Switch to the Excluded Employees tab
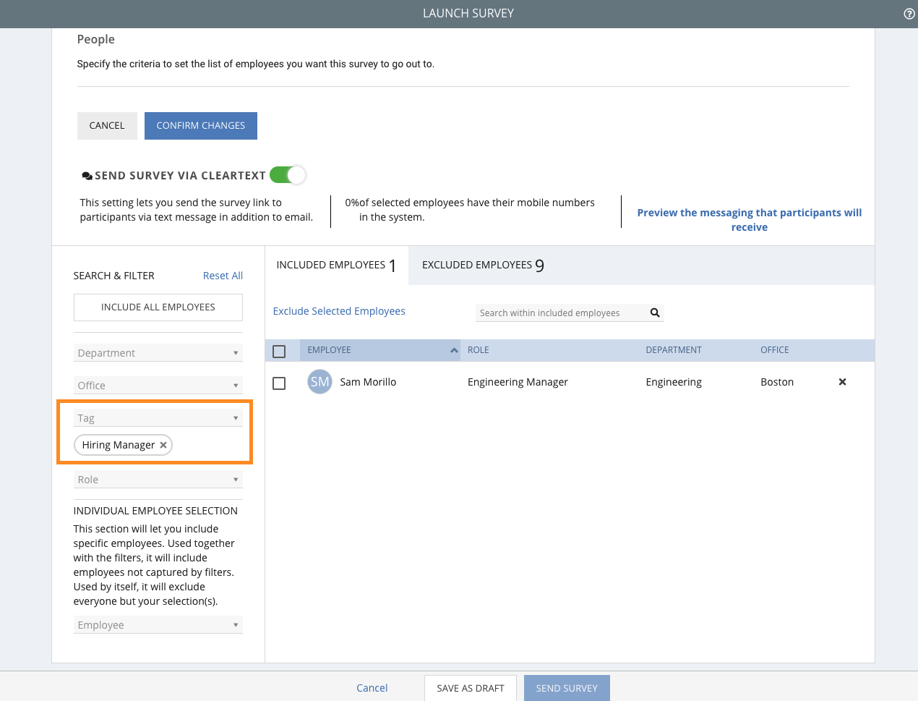 [x=482, y=265]
